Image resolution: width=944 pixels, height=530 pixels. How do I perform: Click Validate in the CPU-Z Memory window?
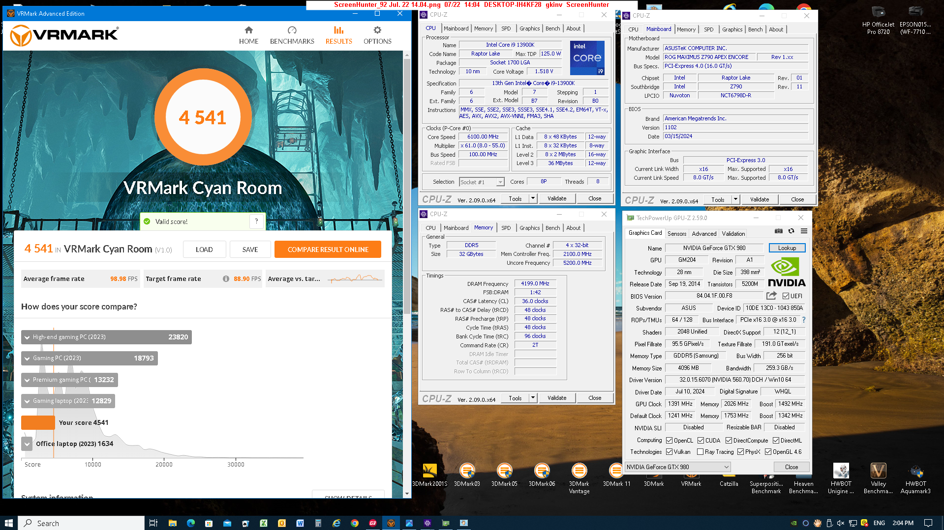(557, 398)
